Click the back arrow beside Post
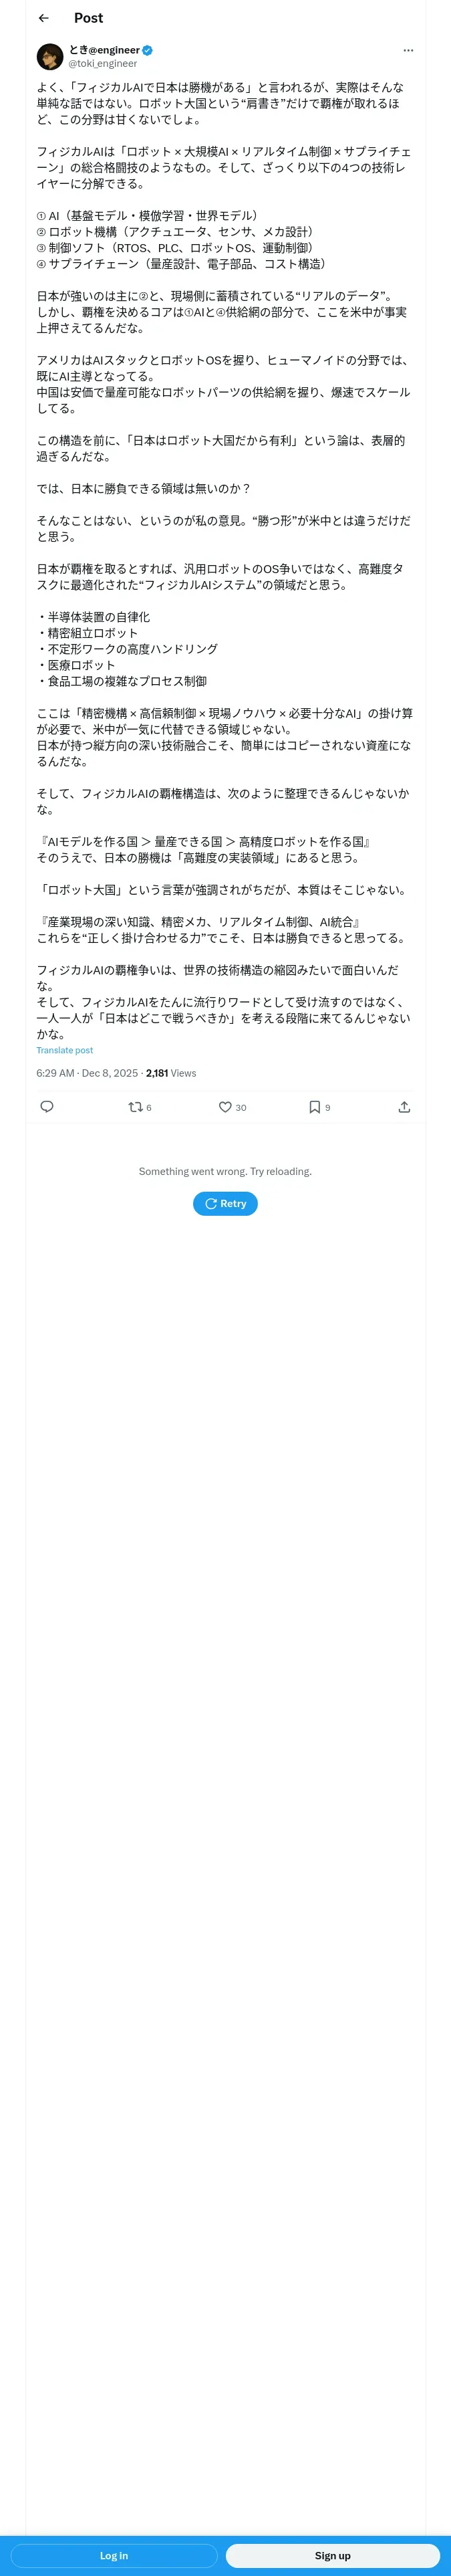Screen dimensions: 451x2576 (43, 18)
